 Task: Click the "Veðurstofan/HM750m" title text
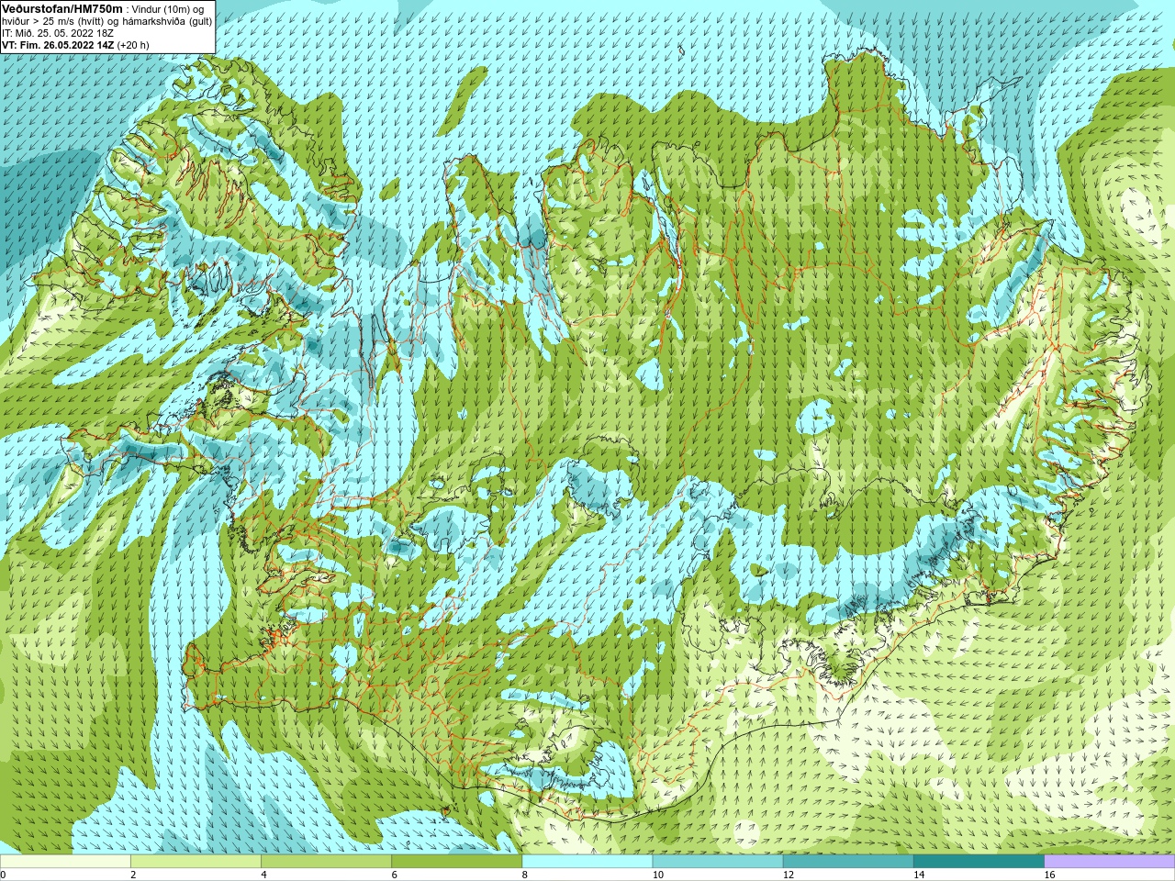[62, 8]
